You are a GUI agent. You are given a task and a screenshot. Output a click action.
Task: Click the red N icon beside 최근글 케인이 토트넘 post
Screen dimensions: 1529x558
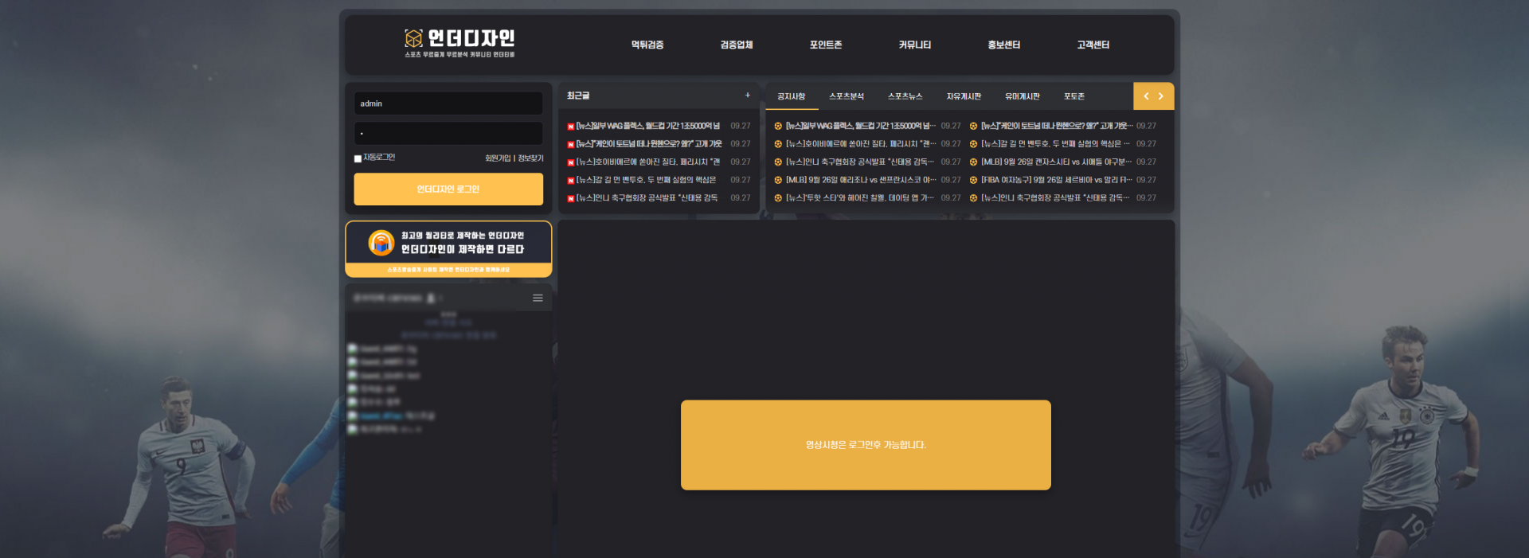(570, 145)
